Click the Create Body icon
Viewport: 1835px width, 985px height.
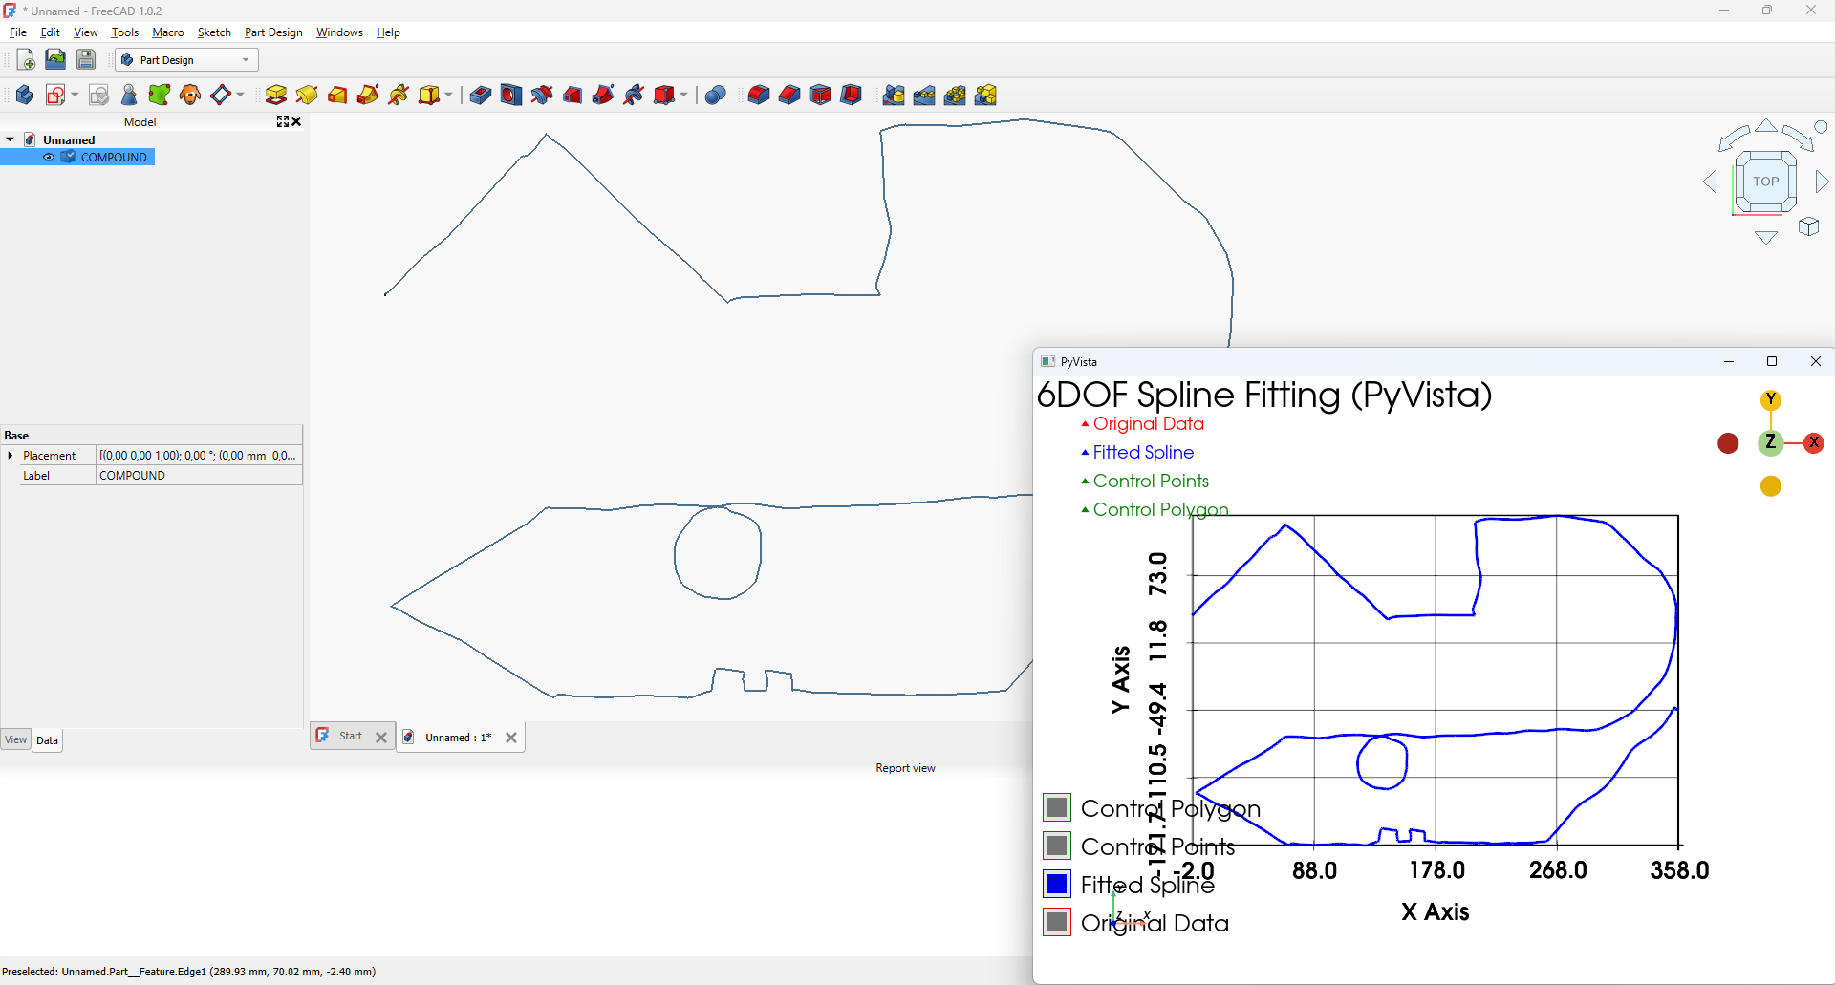click(25, 95)
